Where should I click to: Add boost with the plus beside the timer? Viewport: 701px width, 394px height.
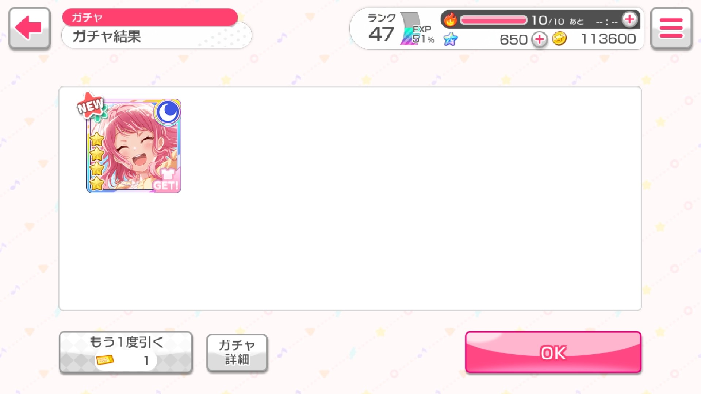coord(629,19)
